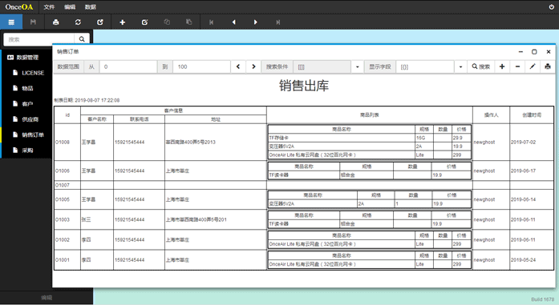Click the 数据范围 label button
This screenshot has width=559, height=305.
tap(68, 66)
